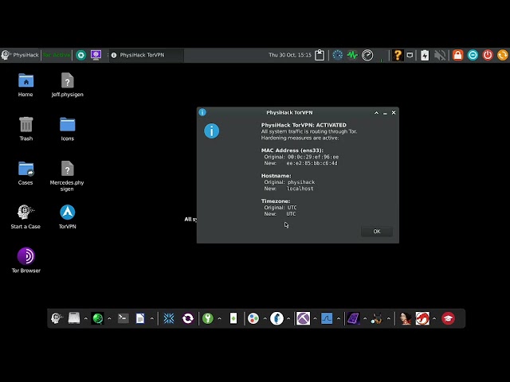
Task: Expand the caret beside the purple grid icon
Action: tap(365, 318)
